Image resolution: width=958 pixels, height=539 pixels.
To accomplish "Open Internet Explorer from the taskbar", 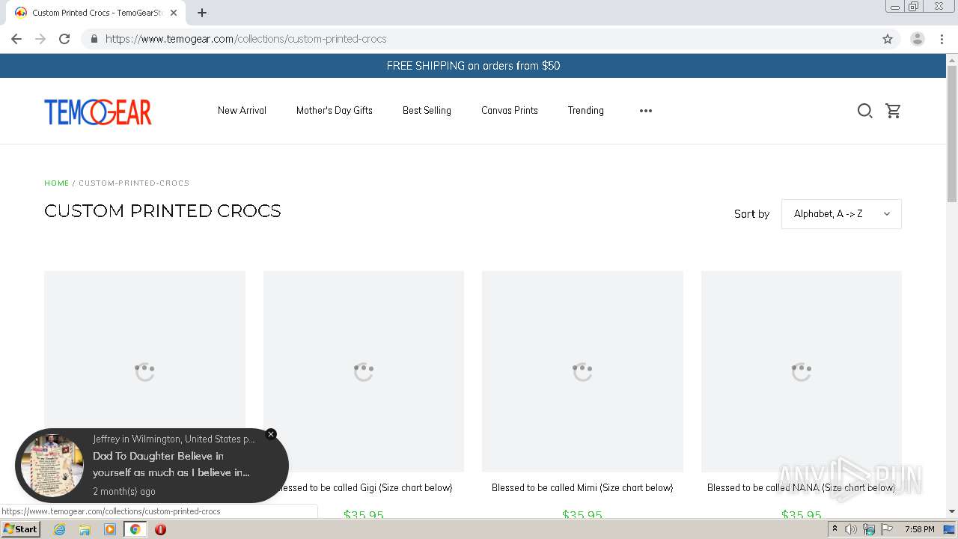I will click(x=59, y=529).
